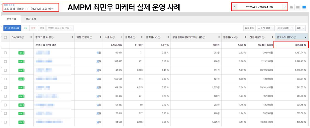Go to previous date range arrow
Viewport: 310px width, 128px height.
tap(235, 7)
